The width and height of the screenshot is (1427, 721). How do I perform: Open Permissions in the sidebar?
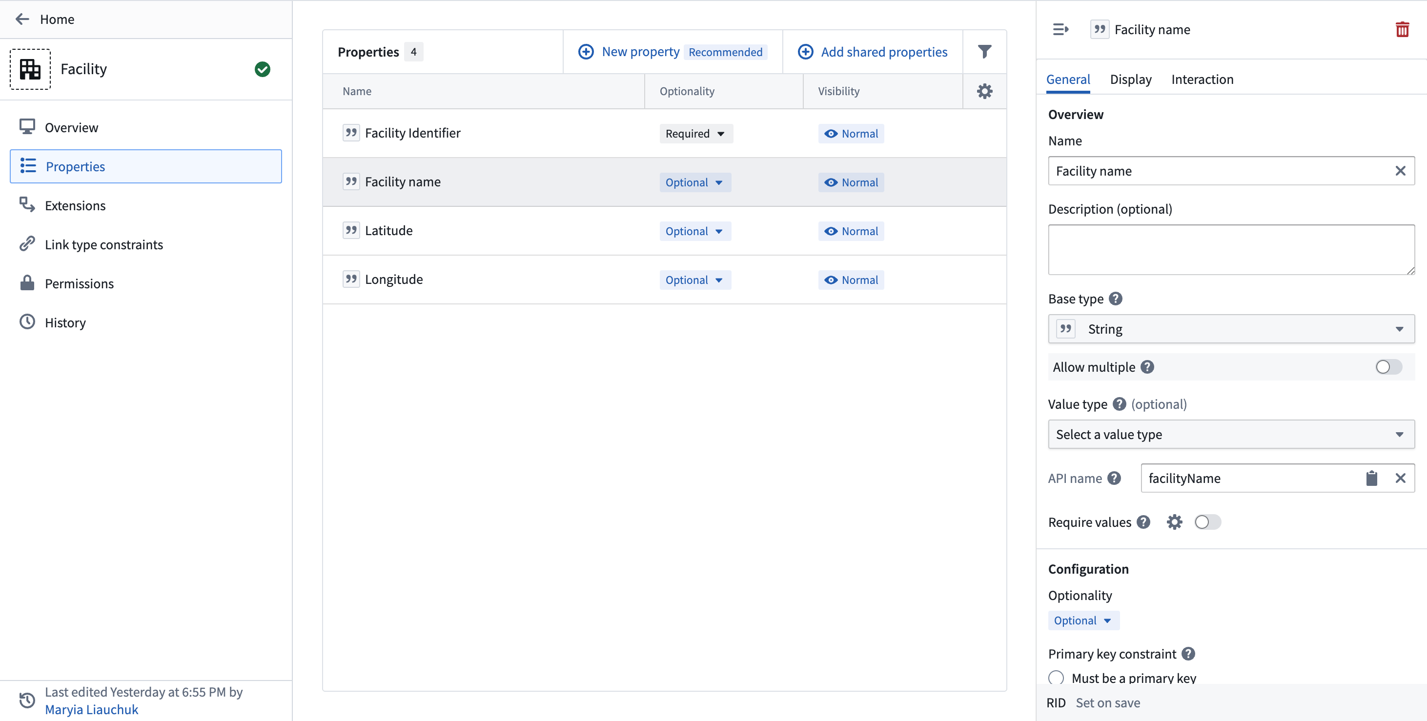tap(146, 283)
